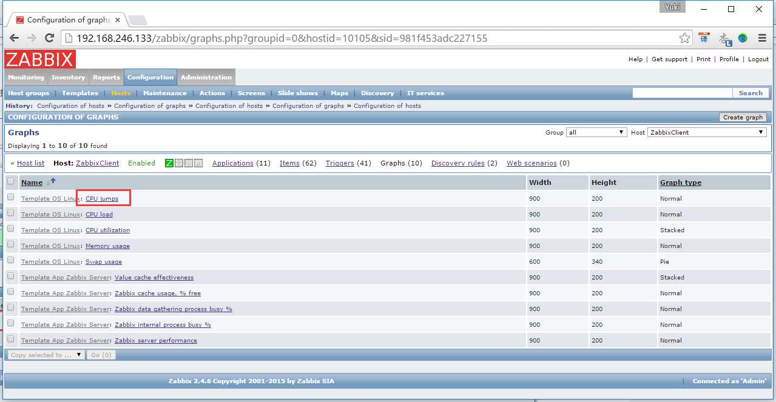Open the Group dropdown showing all

[596, 132]
